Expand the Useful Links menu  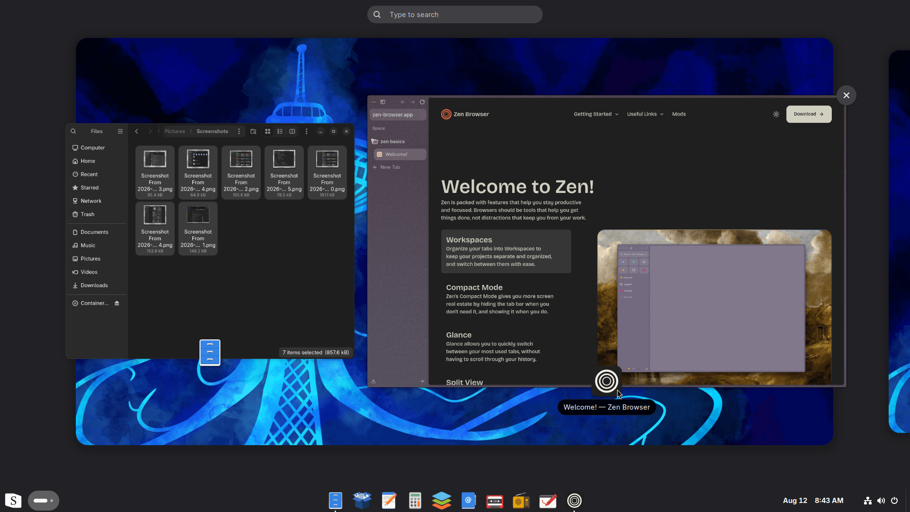645,114
